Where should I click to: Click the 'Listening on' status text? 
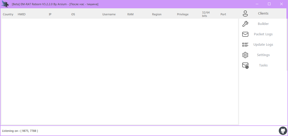pyautogui.click(x=20, y=131)
